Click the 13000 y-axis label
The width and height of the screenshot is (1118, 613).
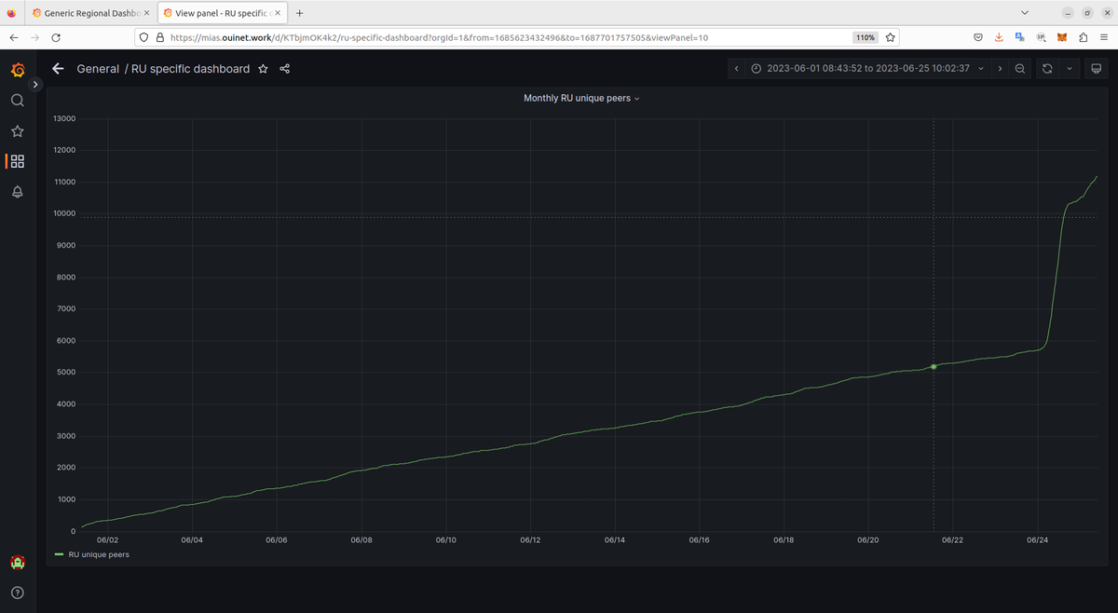click(x=64, y=118)
